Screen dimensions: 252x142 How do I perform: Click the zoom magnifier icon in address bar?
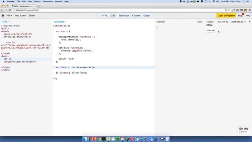(x=226, y=10)
